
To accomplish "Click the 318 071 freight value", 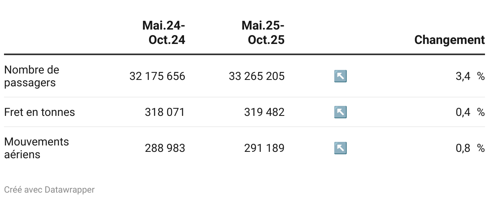I will 165,112.
